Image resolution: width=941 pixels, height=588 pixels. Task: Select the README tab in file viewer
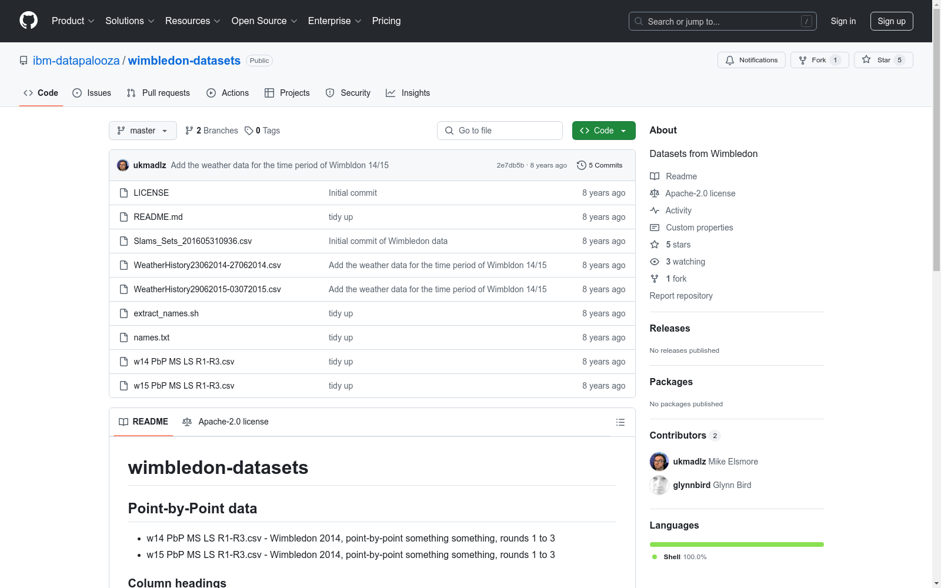(143, 422)
